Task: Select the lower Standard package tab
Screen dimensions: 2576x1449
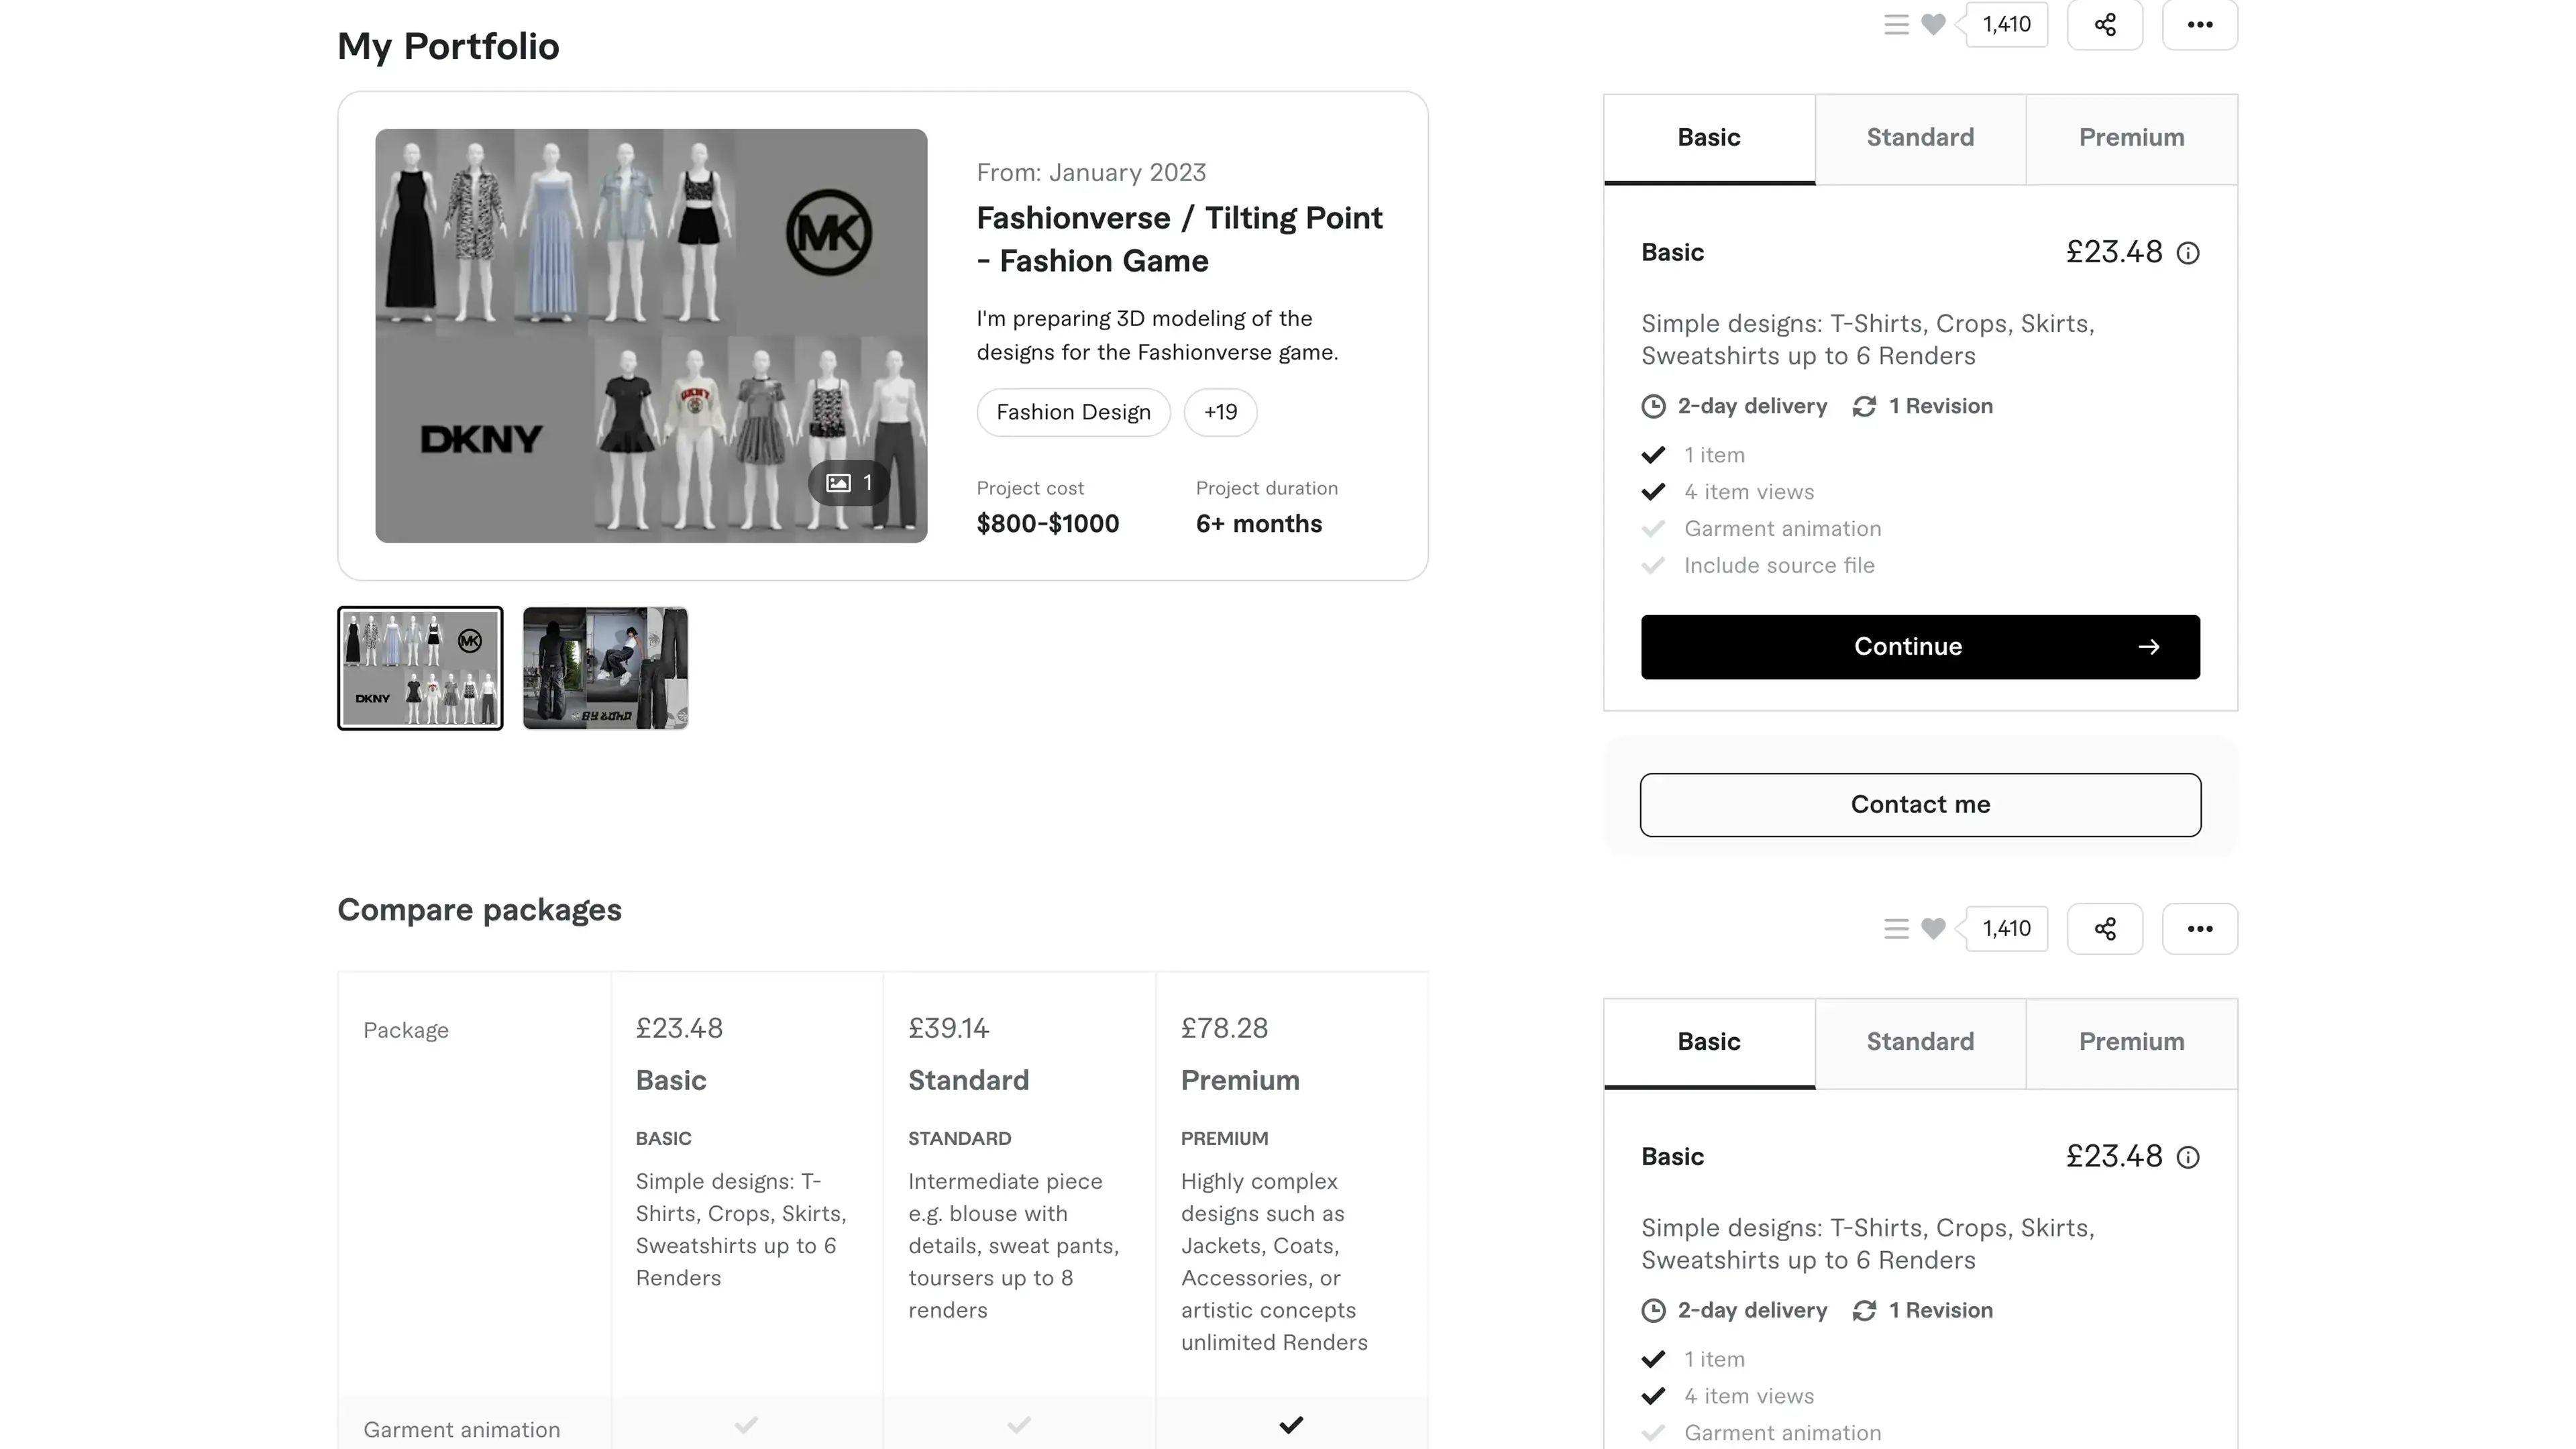Action: 1920,1042
